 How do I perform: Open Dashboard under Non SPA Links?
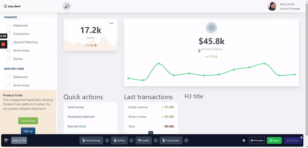point(20,77)
